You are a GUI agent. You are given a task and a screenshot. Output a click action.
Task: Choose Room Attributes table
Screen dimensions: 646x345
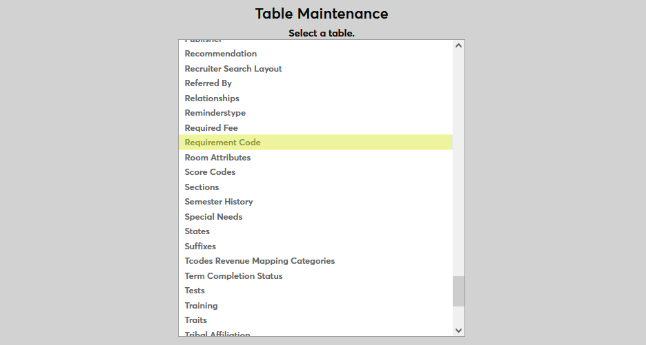click(x=217, y=158)
